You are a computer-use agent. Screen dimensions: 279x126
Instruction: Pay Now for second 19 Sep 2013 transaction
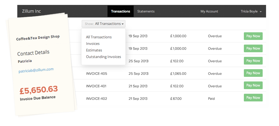(253, 48)
